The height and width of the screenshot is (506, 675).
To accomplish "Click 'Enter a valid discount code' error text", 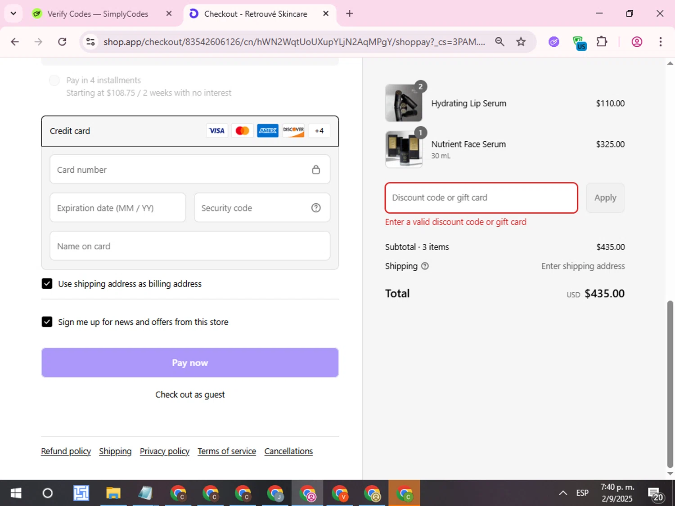I will coord(455,222).
